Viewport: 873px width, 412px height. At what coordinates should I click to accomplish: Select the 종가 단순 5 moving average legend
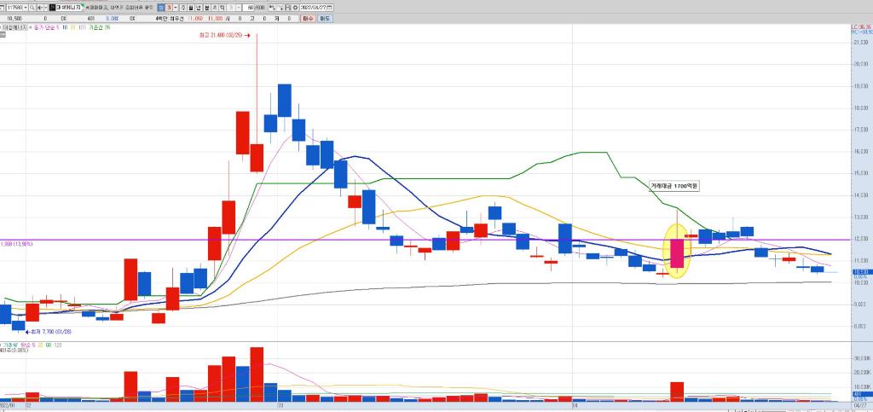(46, 27)
